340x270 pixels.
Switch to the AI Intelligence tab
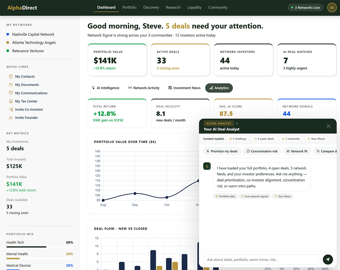click(x=105, y=88)
